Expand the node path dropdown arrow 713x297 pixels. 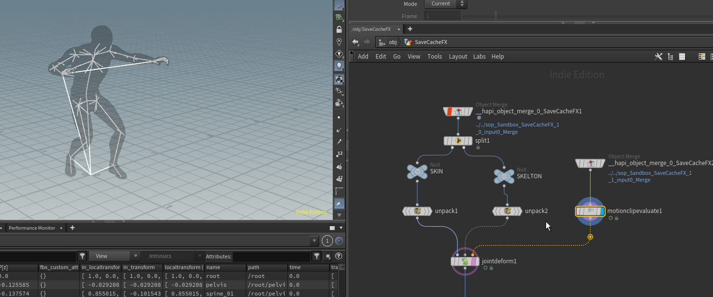tap(314, 241)
